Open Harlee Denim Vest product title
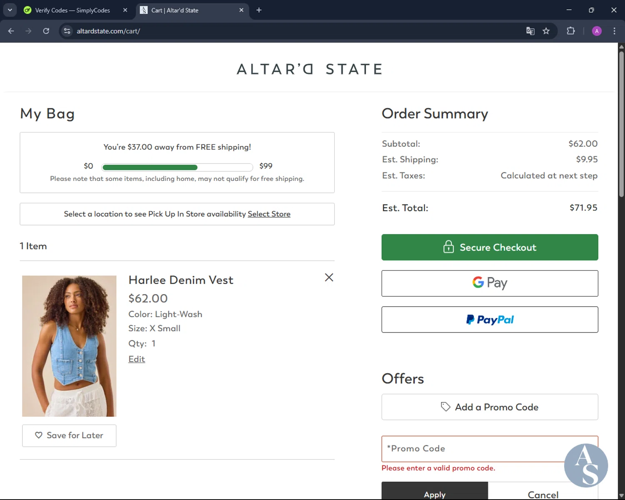The height and width of the screenshot is (500, 625). click(181, 280)
